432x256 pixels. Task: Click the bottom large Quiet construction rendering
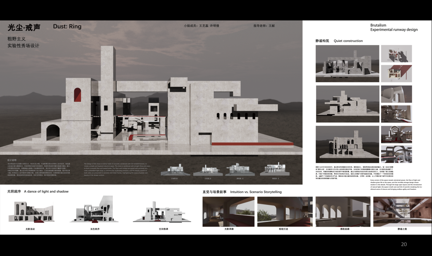[347, 144]
